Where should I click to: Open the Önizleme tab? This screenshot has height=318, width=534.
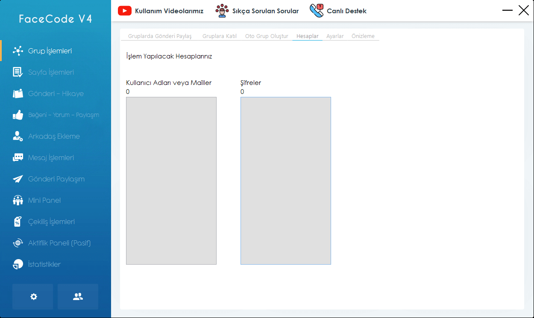pyautogui.click(x=363, y=36)
